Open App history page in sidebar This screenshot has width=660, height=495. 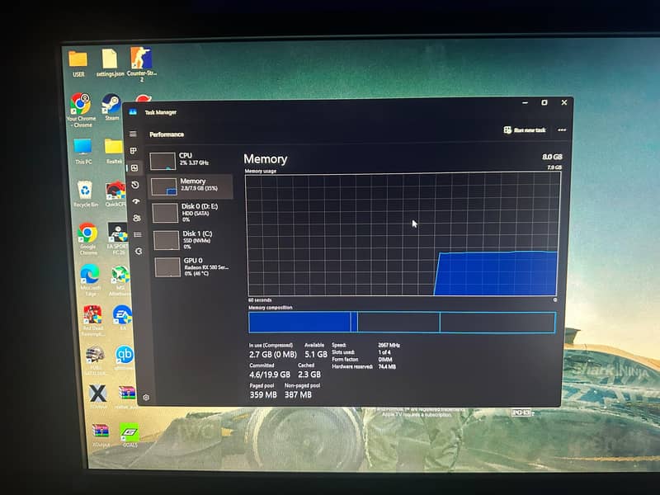pyautogui.click(x=135, y=184)
